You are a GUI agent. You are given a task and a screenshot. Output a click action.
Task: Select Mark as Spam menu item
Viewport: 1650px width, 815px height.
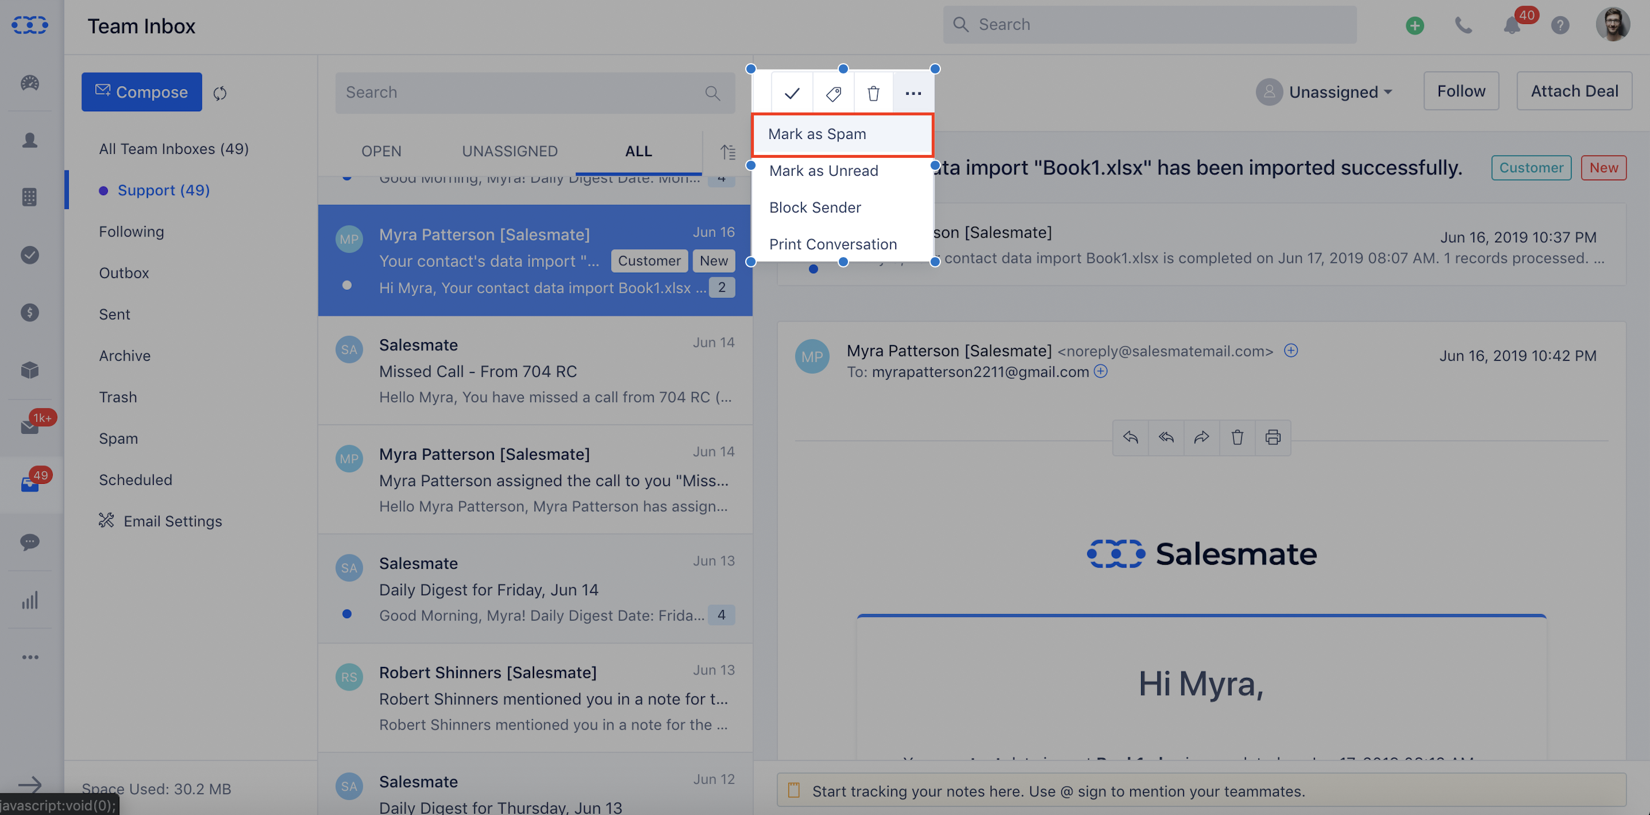[842, 134]
